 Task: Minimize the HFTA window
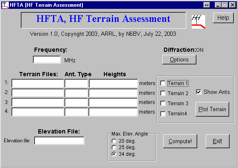pos(218,5)
